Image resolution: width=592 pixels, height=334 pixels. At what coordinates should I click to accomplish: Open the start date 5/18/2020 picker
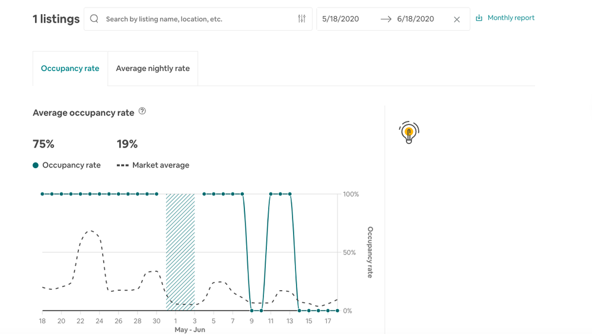click(x=340, y=19)
